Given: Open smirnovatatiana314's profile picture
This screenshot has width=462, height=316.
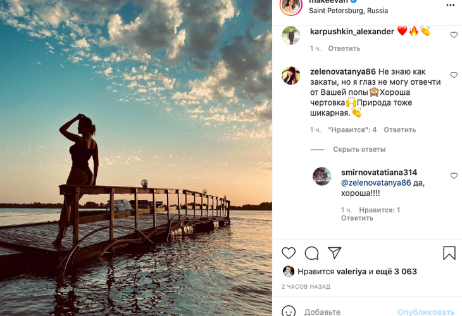Looking at the screenshot, I should click(x=322, y=176).
